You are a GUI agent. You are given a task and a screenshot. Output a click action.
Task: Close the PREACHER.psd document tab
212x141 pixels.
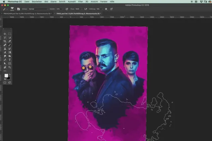click(x=2, y=14)
